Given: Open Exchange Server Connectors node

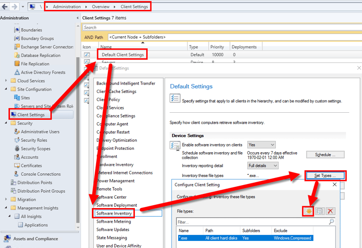Looking at the screenshot, I should tap(47, 47).
